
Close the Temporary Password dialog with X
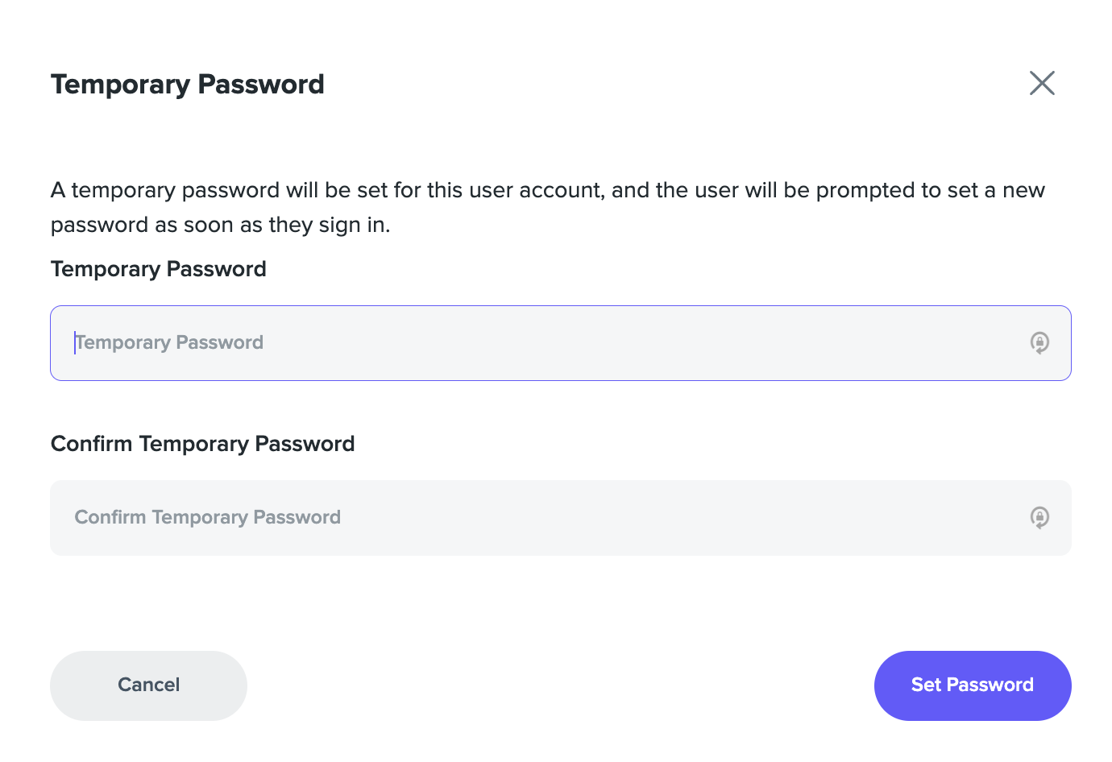coord(1042,83)
